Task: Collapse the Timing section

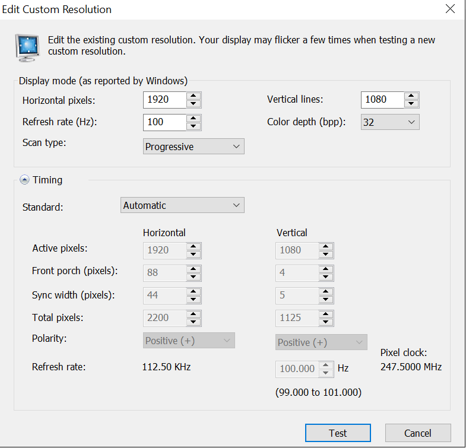Action: click(x=24, y=180)
